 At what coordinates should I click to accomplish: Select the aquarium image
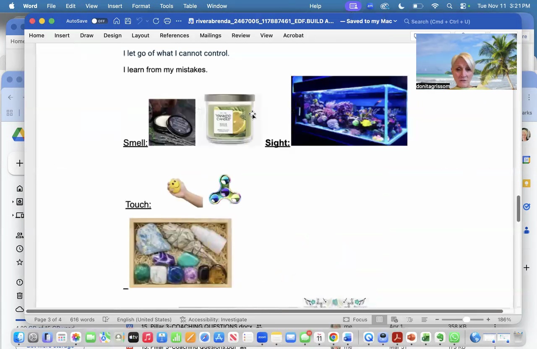point(349,111)
